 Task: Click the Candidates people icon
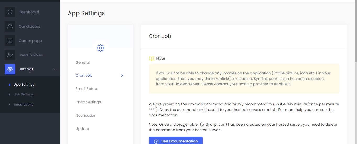click(10, 26)
